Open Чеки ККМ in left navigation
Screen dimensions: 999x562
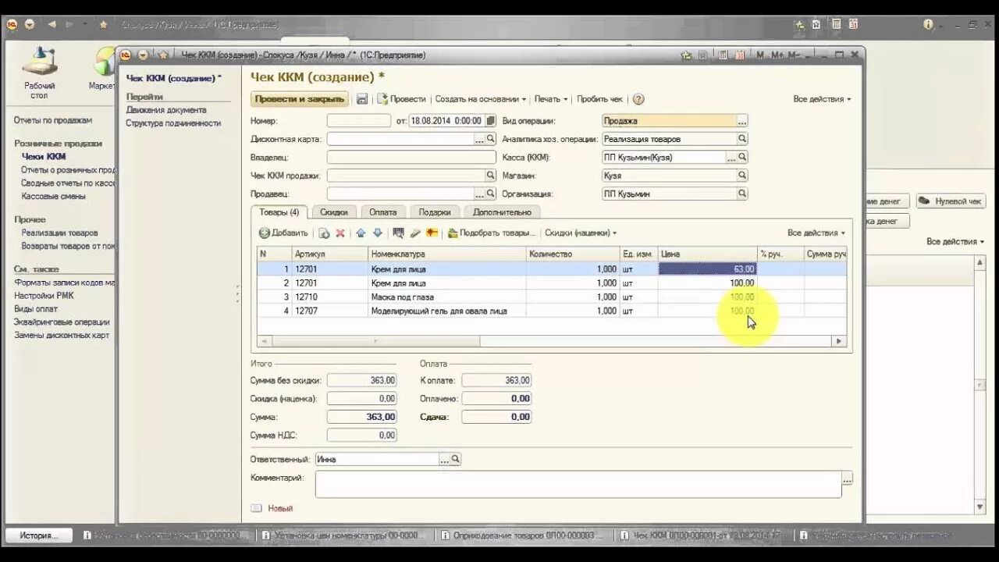(x=44, y=157)
